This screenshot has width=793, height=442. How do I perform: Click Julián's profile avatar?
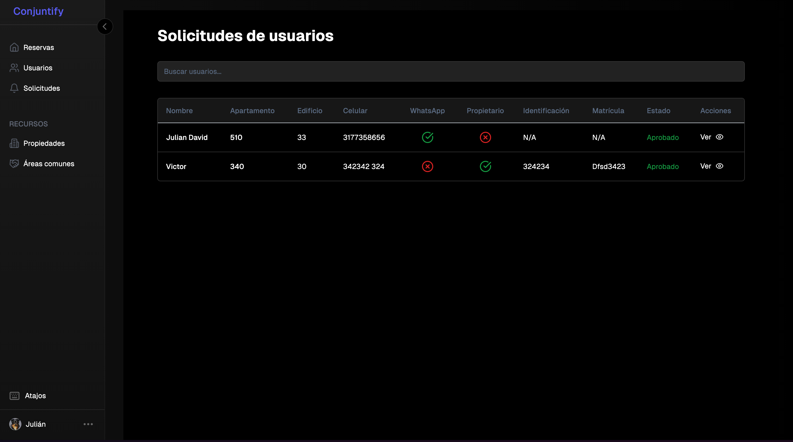tap(15, 424)
